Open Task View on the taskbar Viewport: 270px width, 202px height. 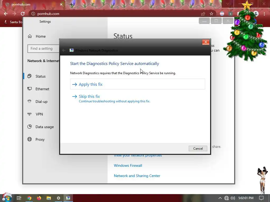point(19,198)
